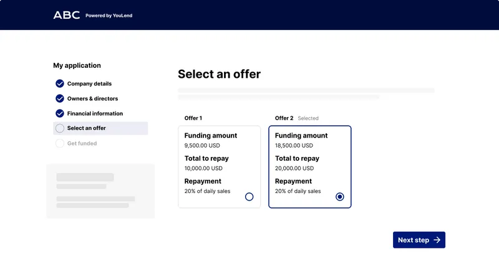Click Powered by YouLend text
Viewport: 499px width, 274px height.
(x=109, y=16)
